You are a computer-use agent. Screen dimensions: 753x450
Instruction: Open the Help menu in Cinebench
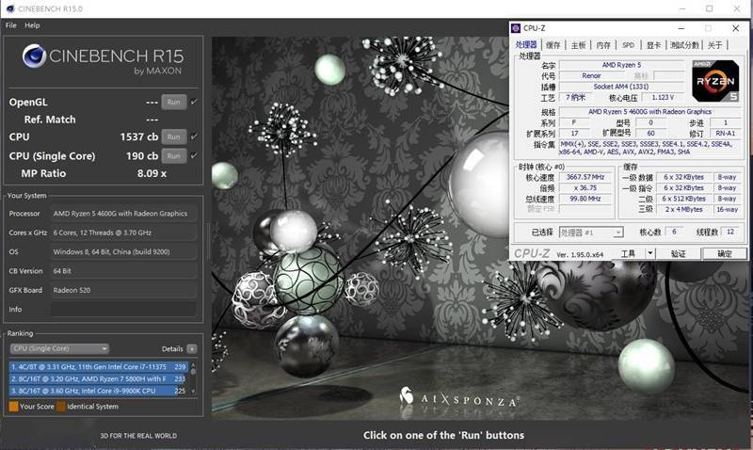(x=32, y=25)
